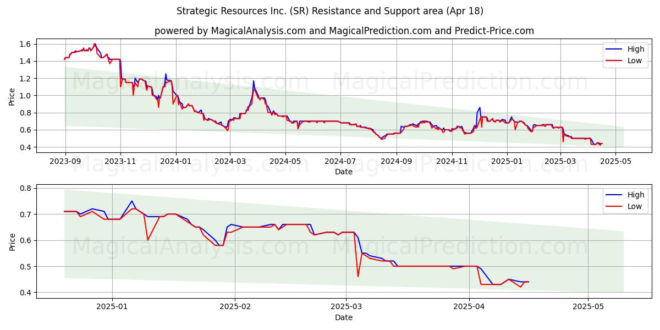Click the '2025-01' label on bottom chart axis
The height and width of the screenshot is (330, 660).
point(112,307)
